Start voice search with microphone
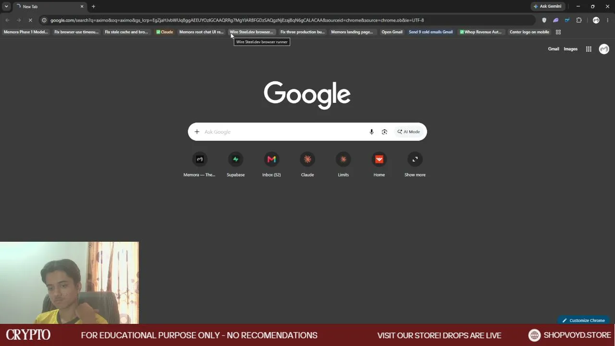 pos(371,132)
